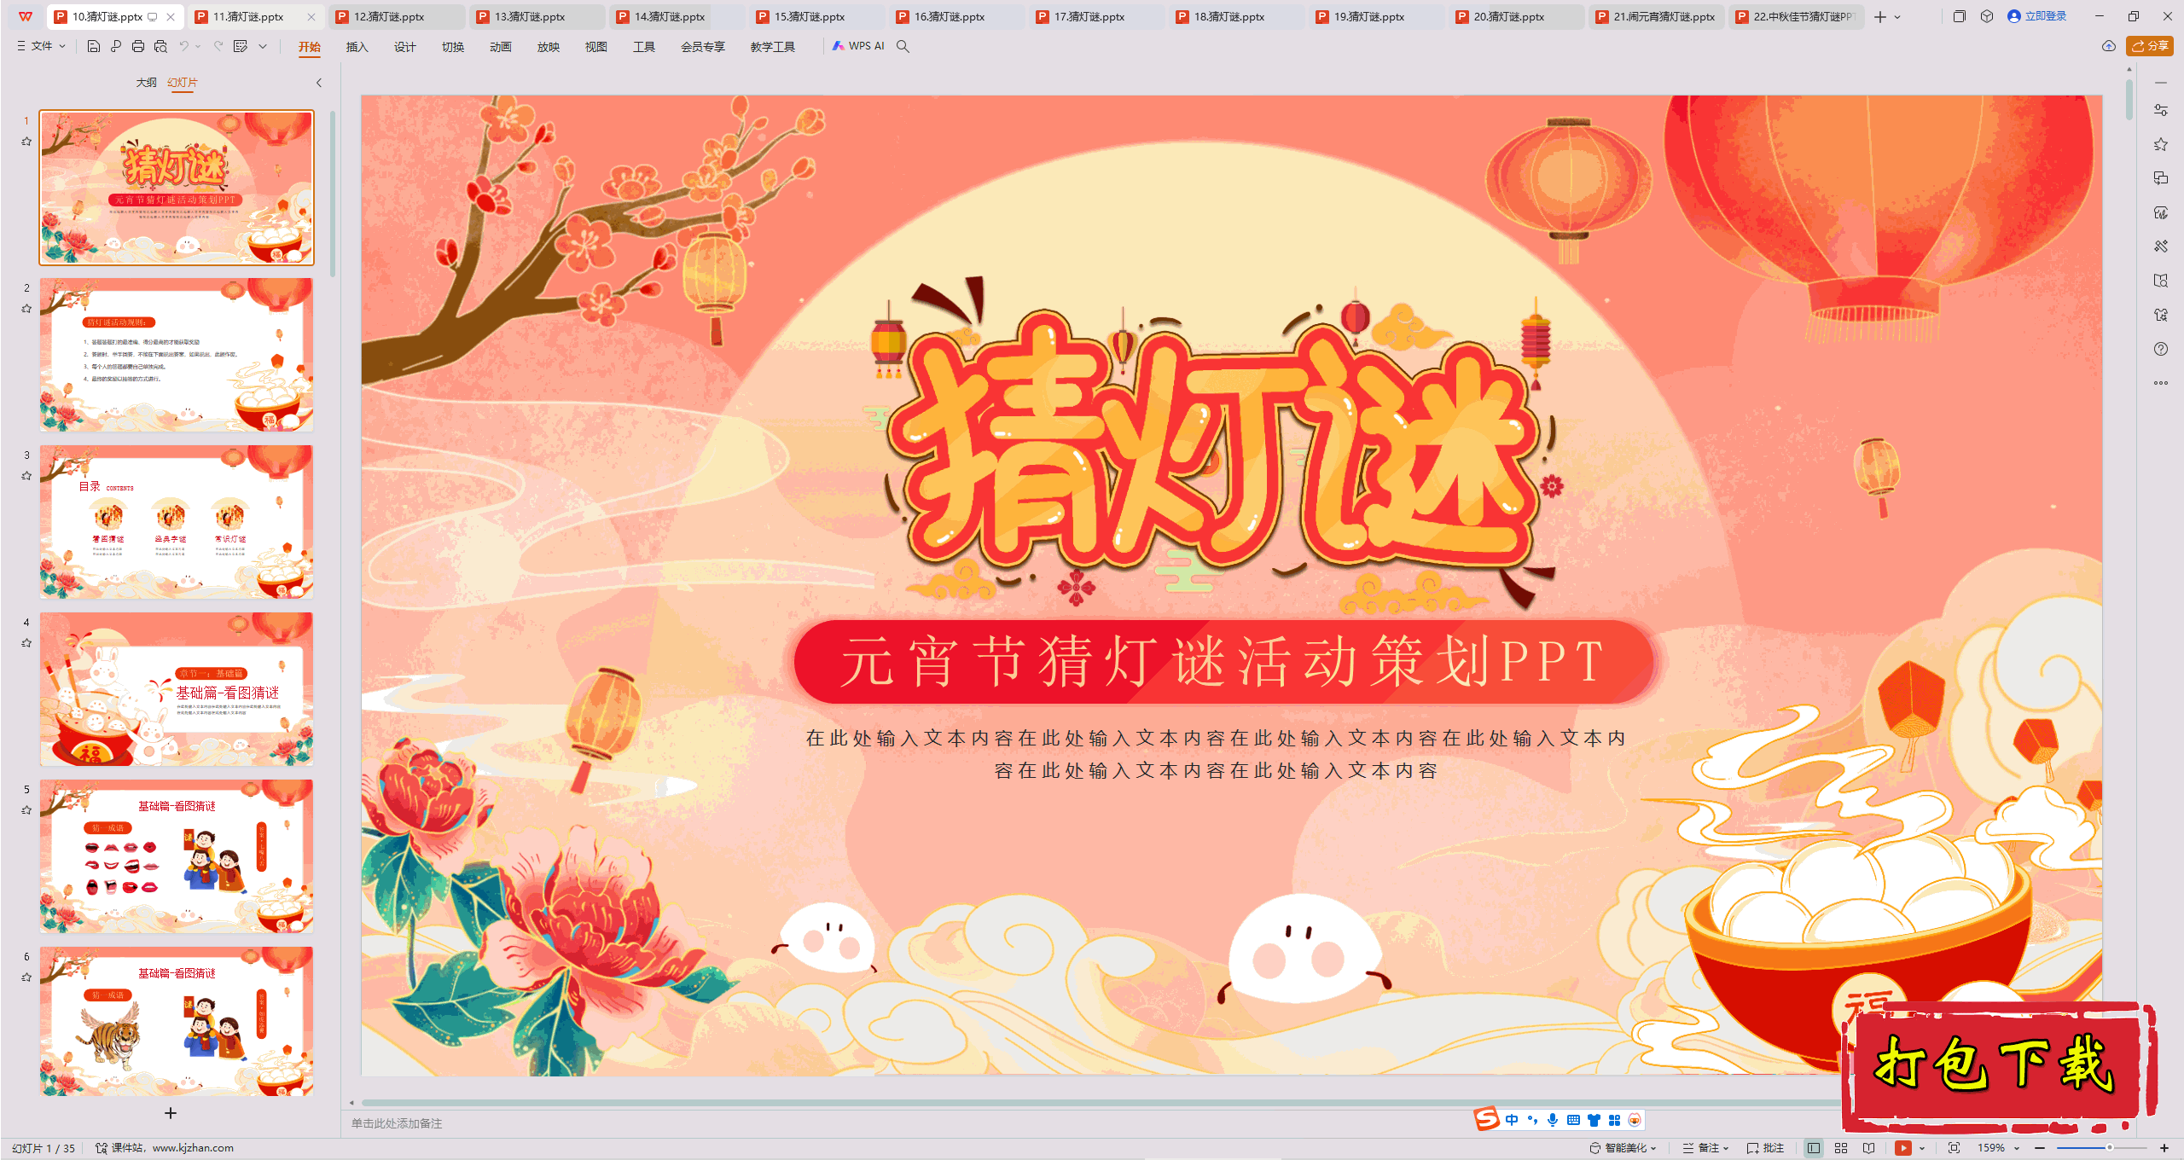Click the star icon in right sidebar
2184x1160 pixels.
point(2161,144)
